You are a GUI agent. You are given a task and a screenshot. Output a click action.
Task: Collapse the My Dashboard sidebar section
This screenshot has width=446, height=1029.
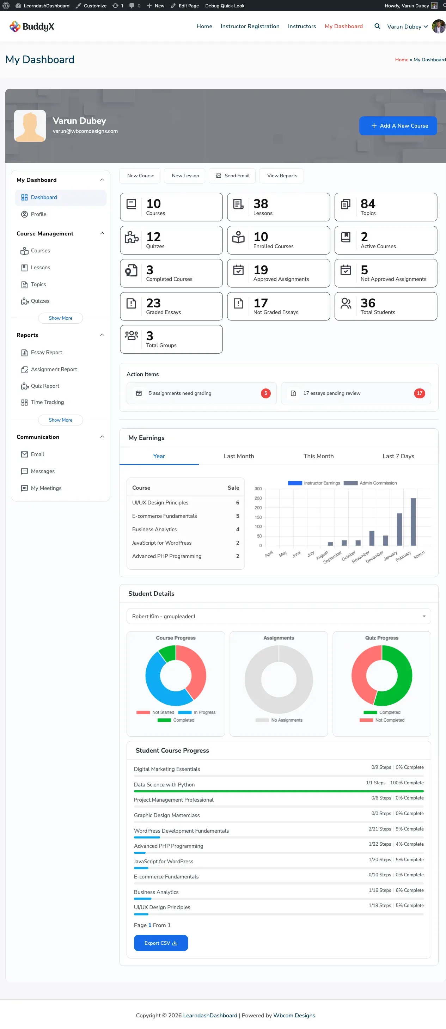(x=102, y=180)
